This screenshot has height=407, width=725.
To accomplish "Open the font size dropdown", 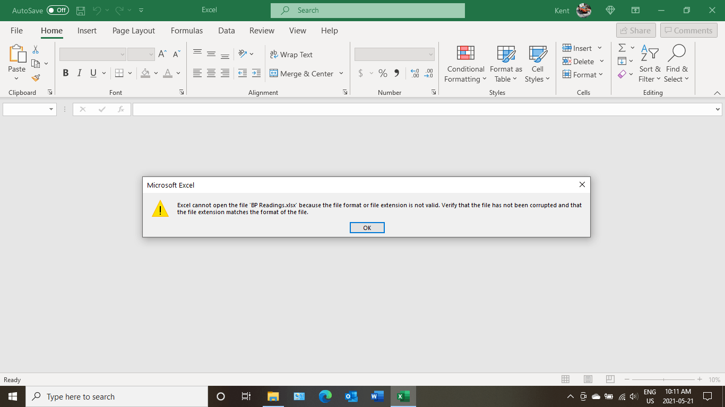I will [151, 54].
